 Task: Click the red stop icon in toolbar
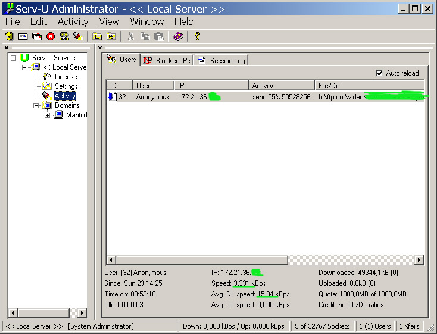(51, 36)
